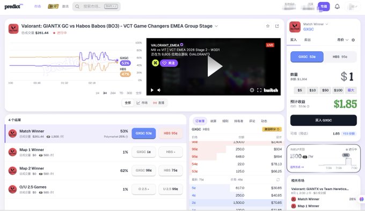Show only the live stream view

pyautogui.click(x=158, y=103)
